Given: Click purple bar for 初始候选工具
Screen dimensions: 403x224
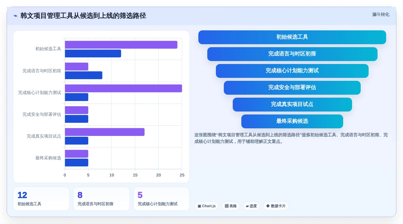Looking at the screenshot, I should 121,45.
